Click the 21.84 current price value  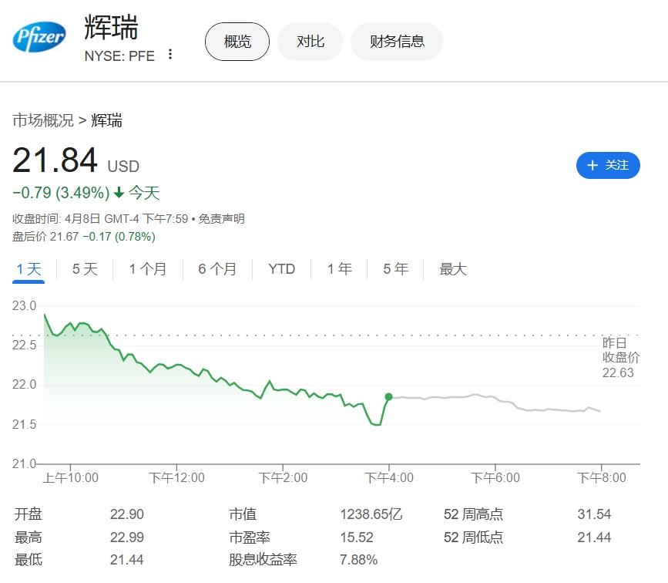pos(55,160)
